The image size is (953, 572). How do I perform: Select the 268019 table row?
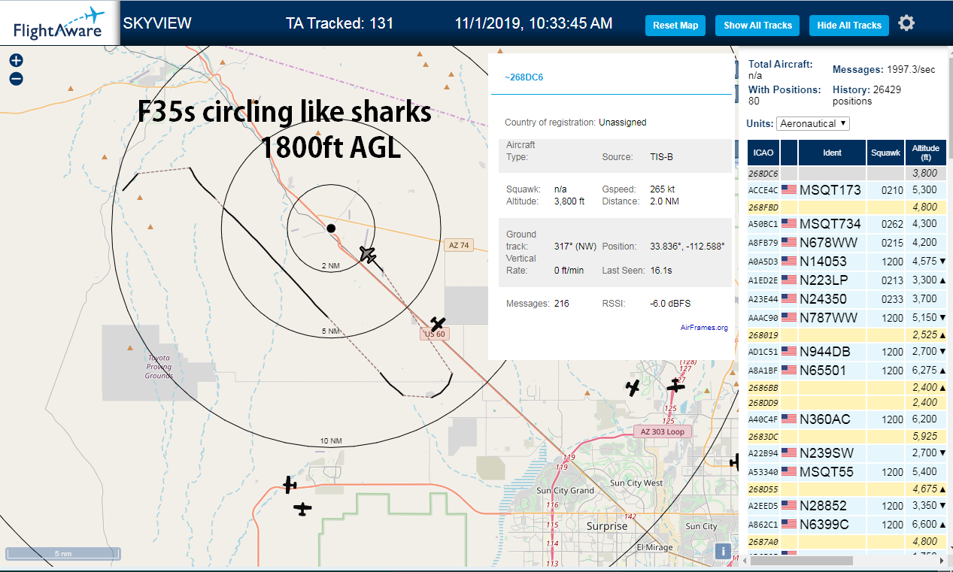(x=847, y=335)
